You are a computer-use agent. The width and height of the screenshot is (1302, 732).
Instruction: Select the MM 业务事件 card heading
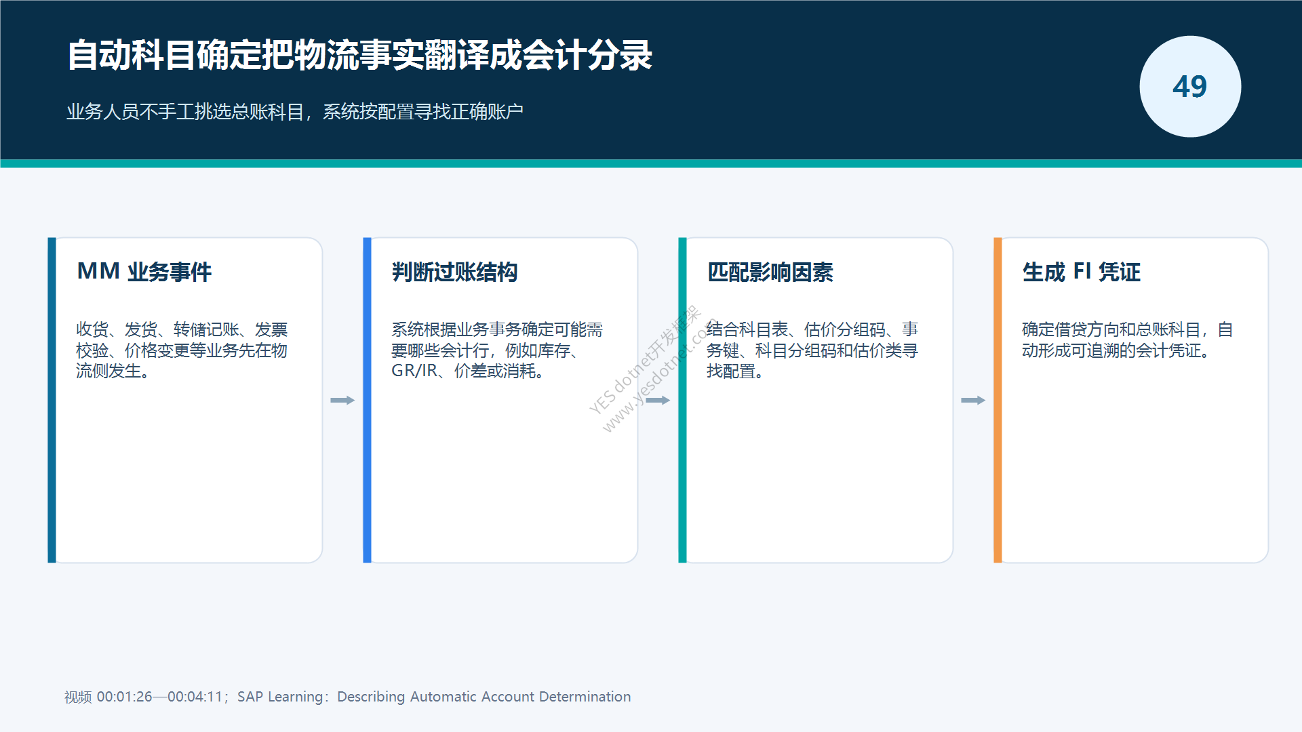144,272
